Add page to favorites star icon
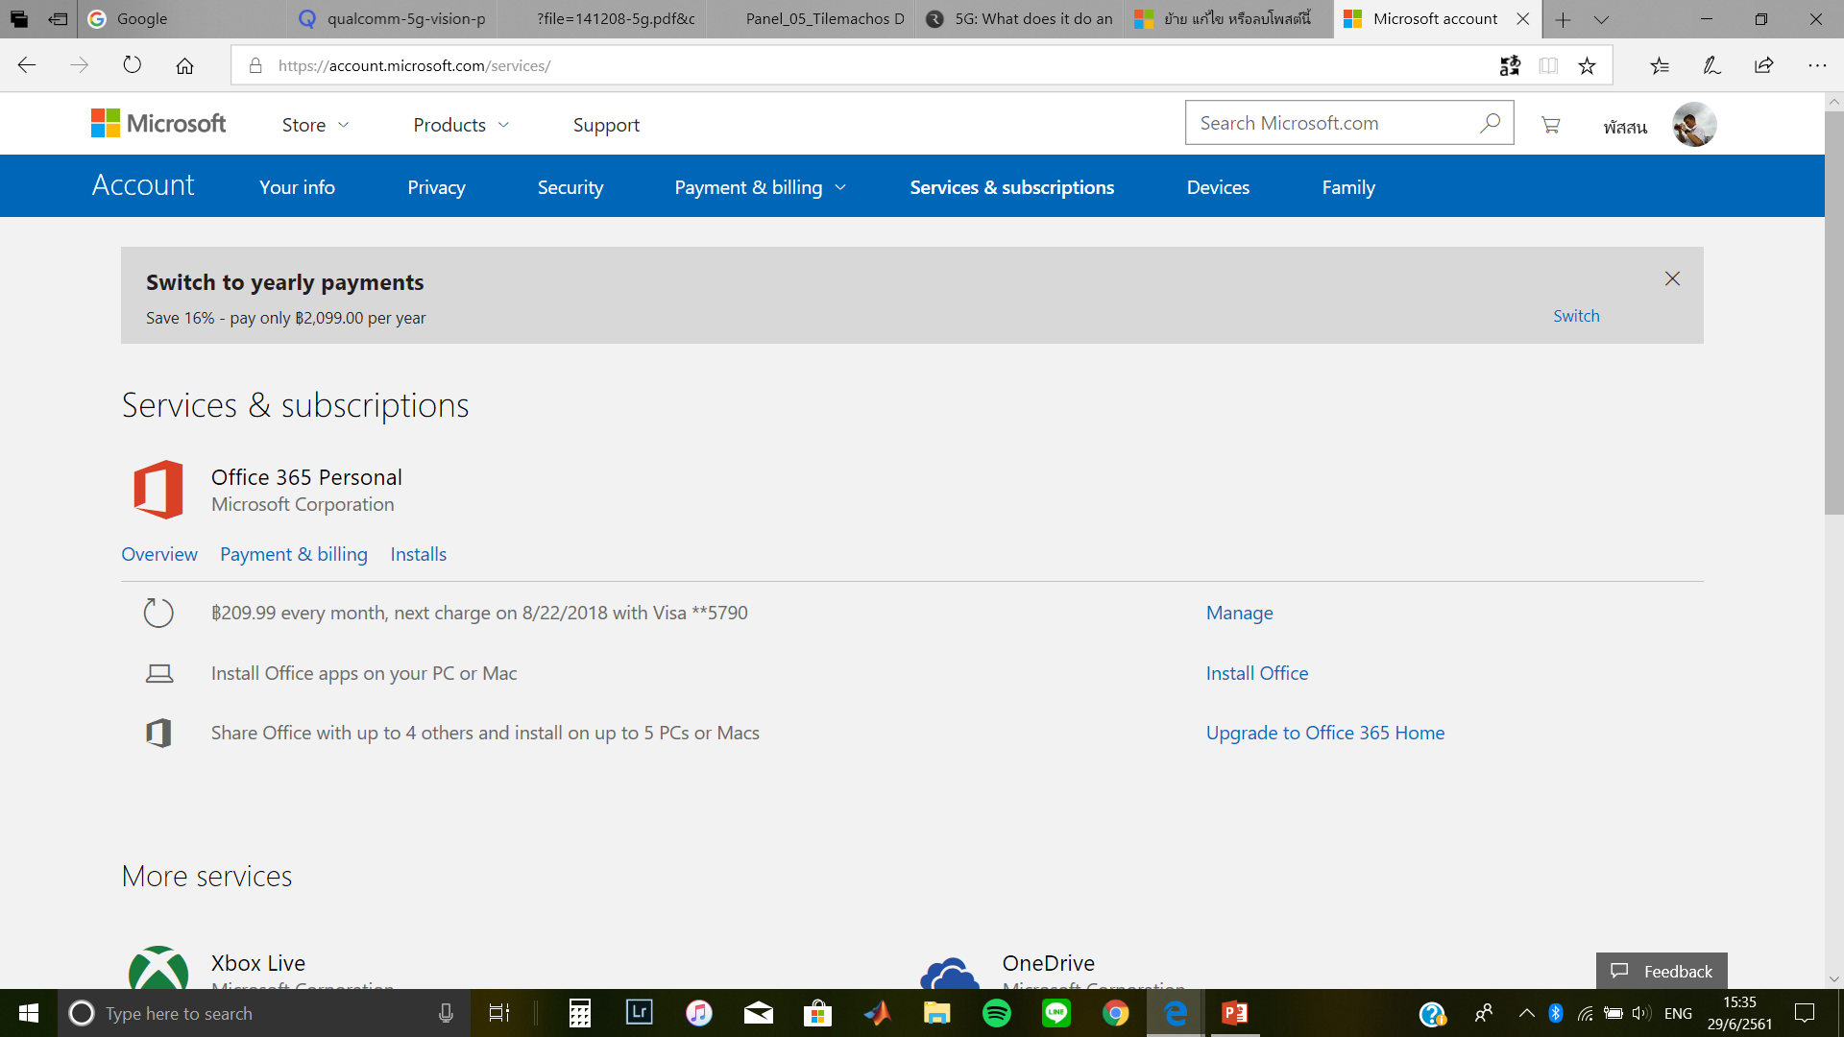The image size is (1844, 1037). [x=1587, y=65]
